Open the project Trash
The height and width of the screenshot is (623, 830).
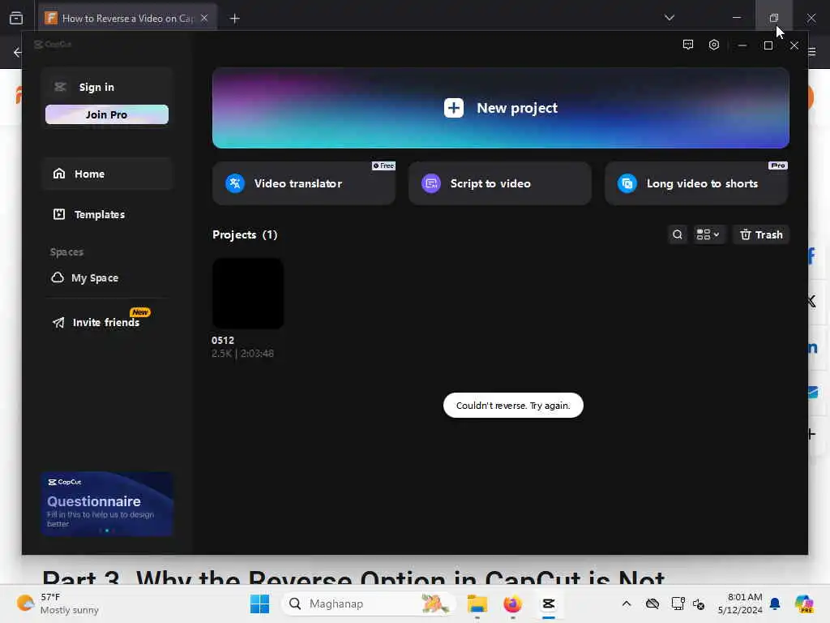point(760,234)
